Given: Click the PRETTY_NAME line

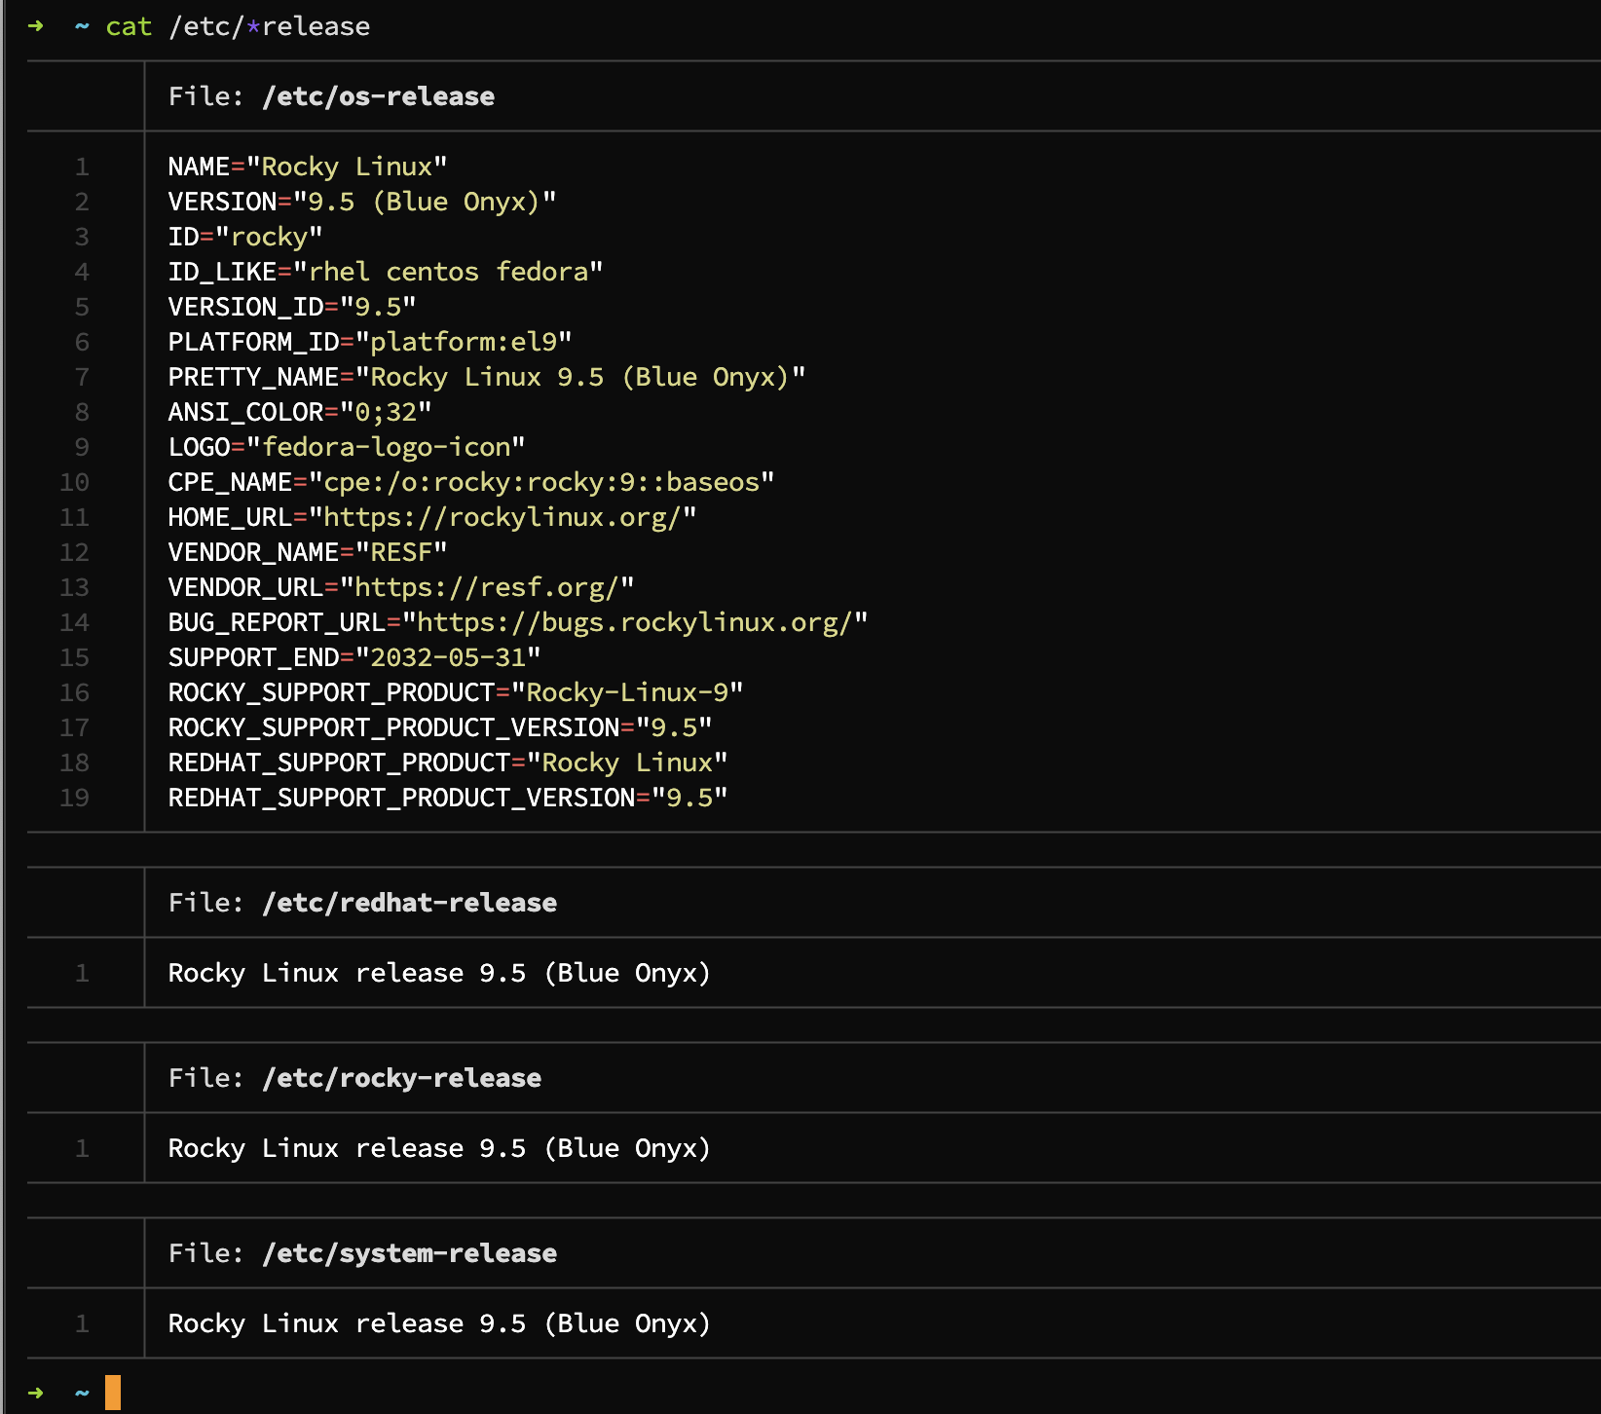Looking at the screenshot, I should click(487, 377).
